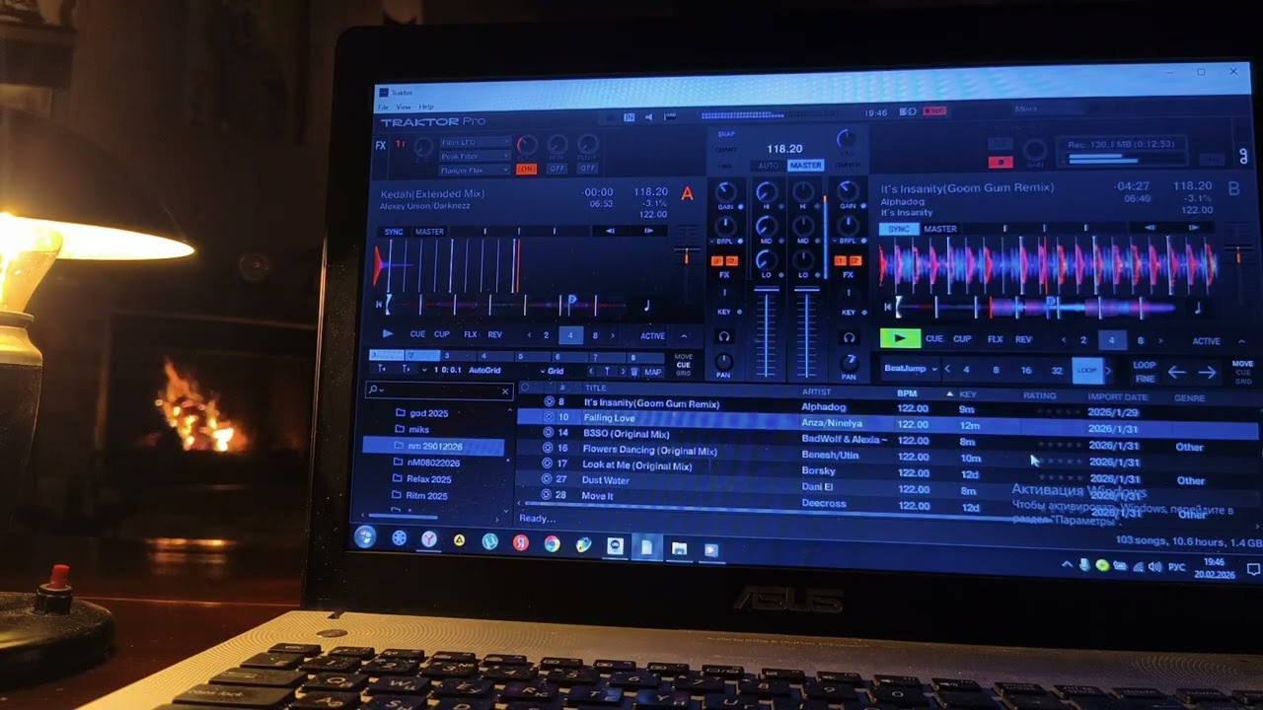Sort tracks by TITLE column header
Image resolution: width=1263 pixels, height=710 pixels.
point(595,388)
